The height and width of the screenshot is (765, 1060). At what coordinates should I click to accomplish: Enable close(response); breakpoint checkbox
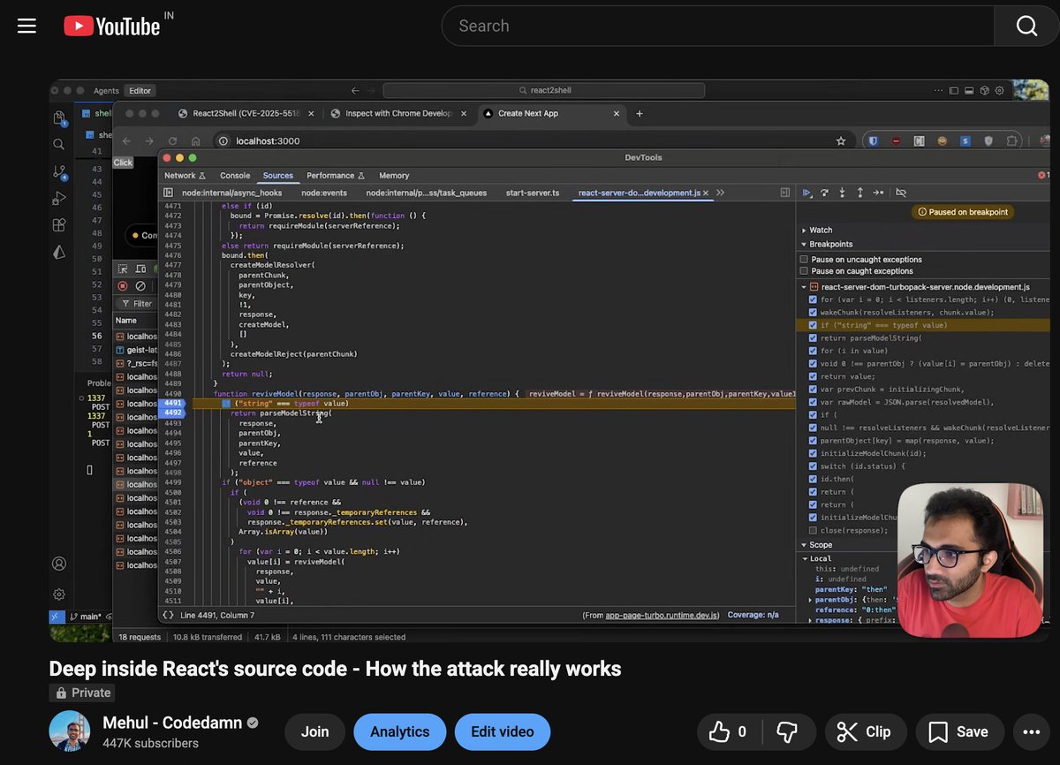pos(813,530)
